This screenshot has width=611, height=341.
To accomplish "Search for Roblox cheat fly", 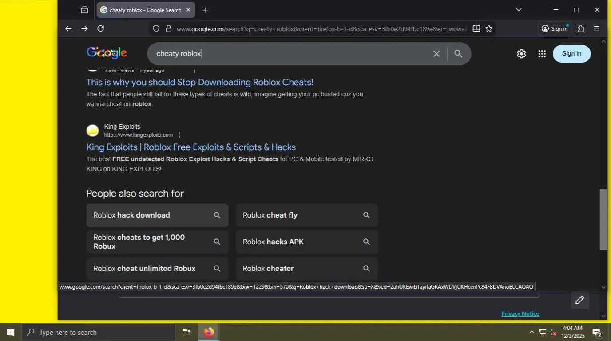I will [x=307, y=215].
